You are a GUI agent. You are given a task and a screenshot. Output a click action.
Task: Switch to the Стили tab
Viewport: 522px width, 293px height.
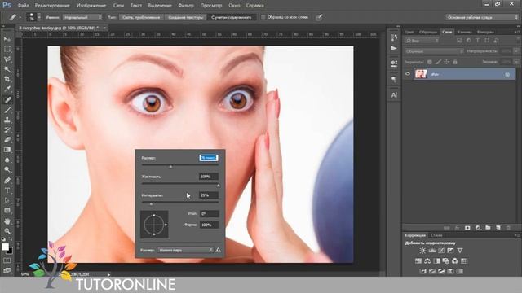436,235
